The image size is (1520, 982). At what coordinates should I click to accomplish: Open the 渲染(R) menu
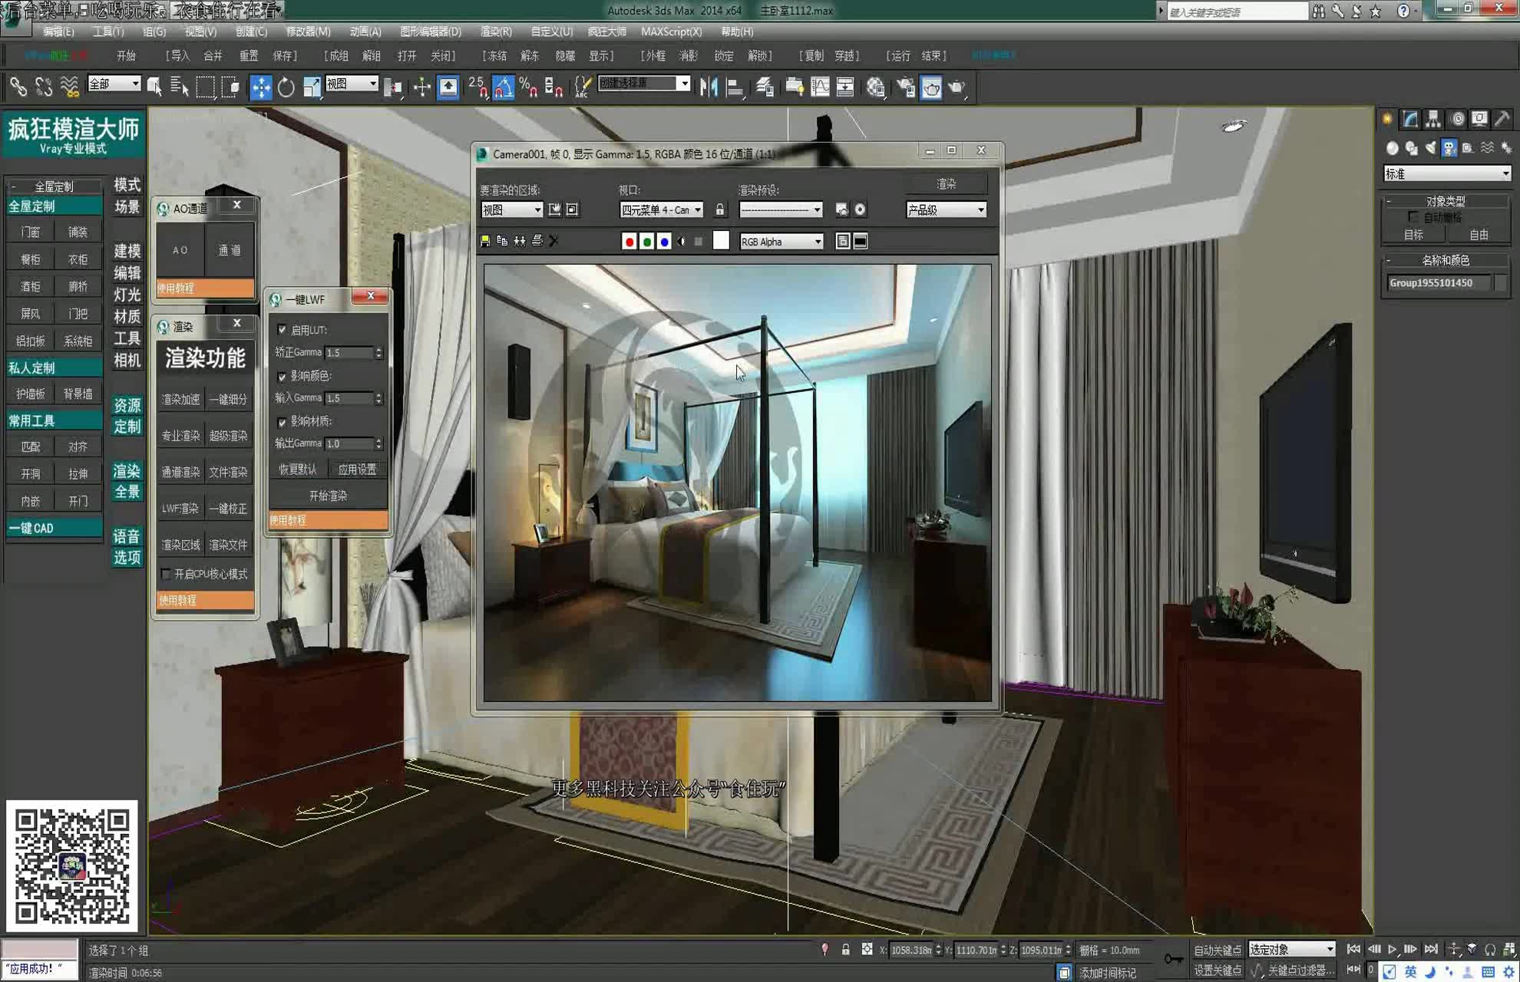pos(495,31)
